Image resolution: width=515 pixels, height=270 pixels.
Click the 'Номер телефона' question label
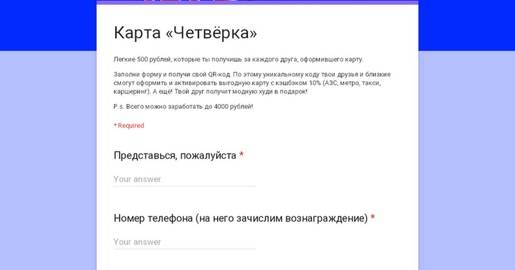pos(241,218)
